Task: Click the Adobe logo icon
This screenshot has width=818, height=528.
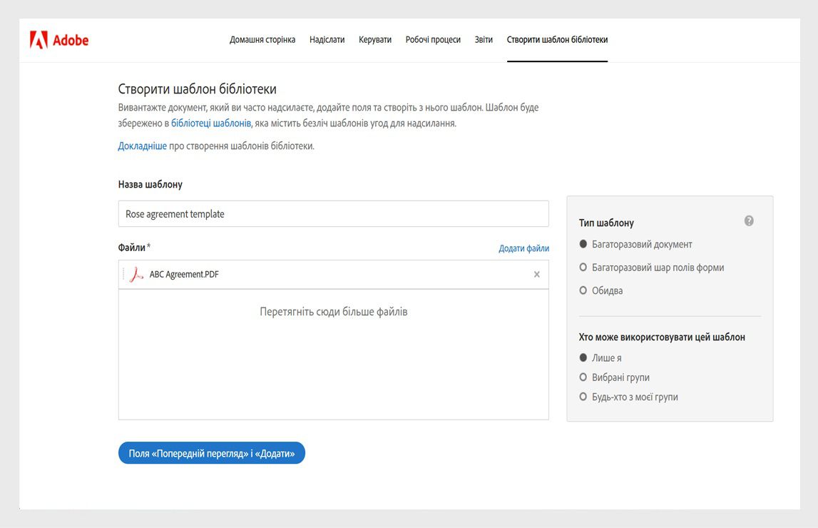Action: (x=39, y=40)
